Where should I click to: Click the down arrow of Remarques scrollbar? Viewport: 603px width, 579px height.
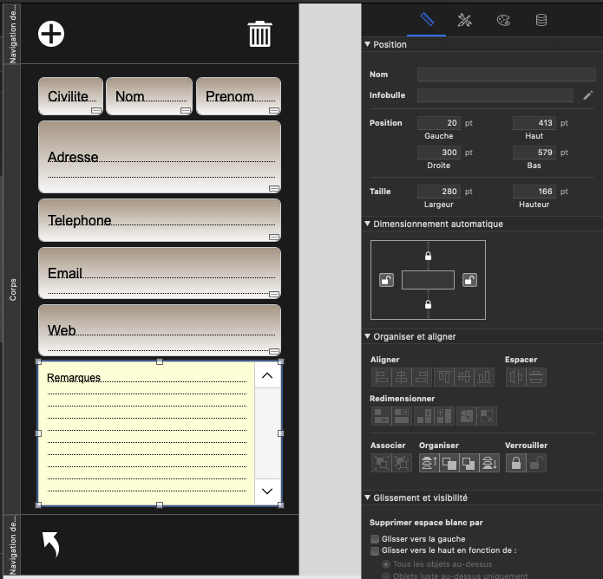coord(267,491)
